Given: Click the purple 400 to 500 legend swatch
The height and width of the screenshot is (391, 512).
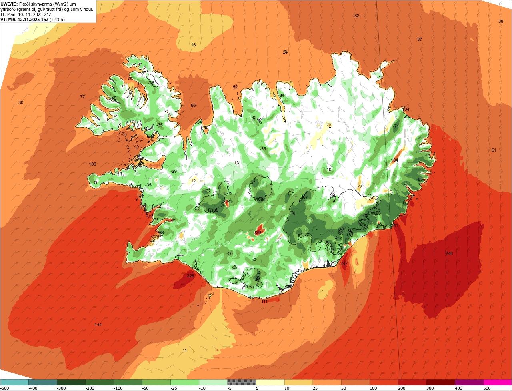Looking at the screenshot, I should tap(469, 382).
